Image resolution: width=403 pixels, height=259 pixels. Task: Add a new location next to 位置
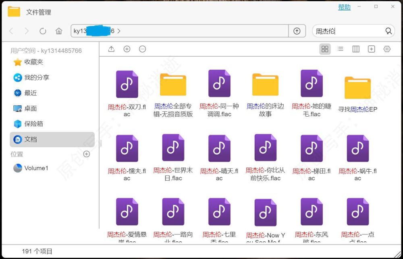point(87,154)
